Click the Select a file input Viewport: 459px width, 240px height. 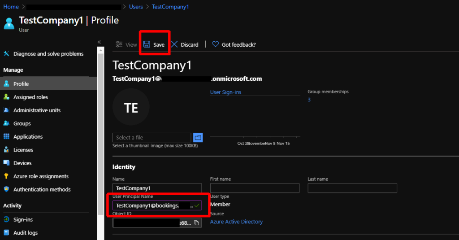tap(152, 137)
